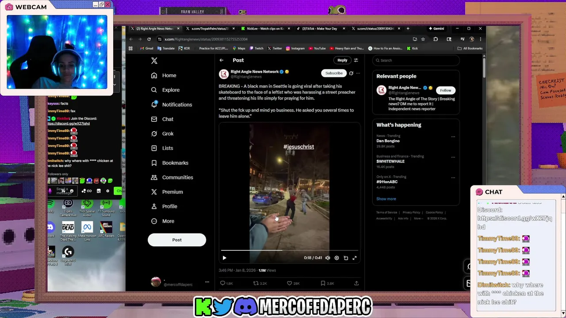
Task: Click the white Post button
Action: point(177,240)
